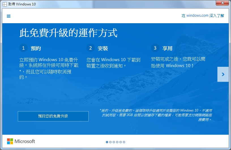The image size is (231, 150).
Task: Click paragraph 您會在 Windows 10 下載到裝置之後收到通知
Action: 114,63
